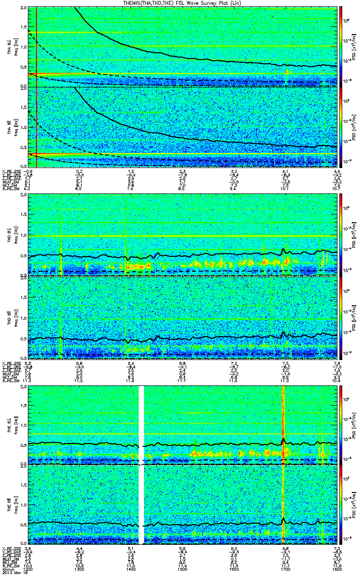Screen dimensions: 360x576
Task: Click the color bar beside the THE B⊥ panel
Action: coord(341,424)
